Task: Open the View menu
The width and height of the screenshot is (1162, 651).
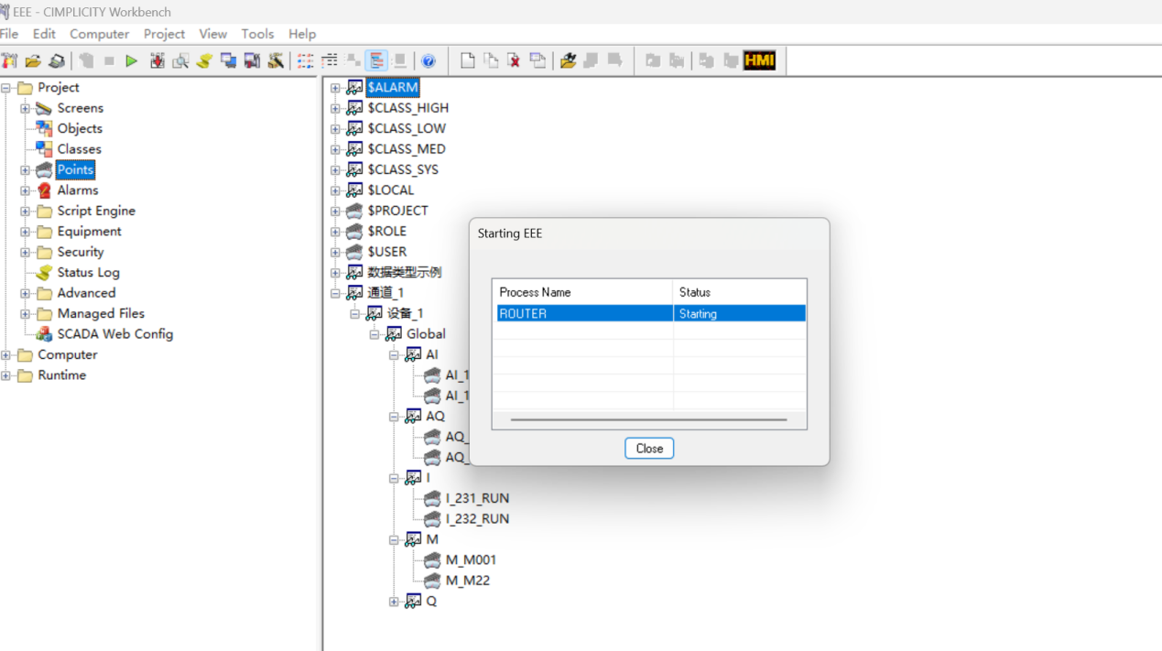Action: tap(213, 34)
